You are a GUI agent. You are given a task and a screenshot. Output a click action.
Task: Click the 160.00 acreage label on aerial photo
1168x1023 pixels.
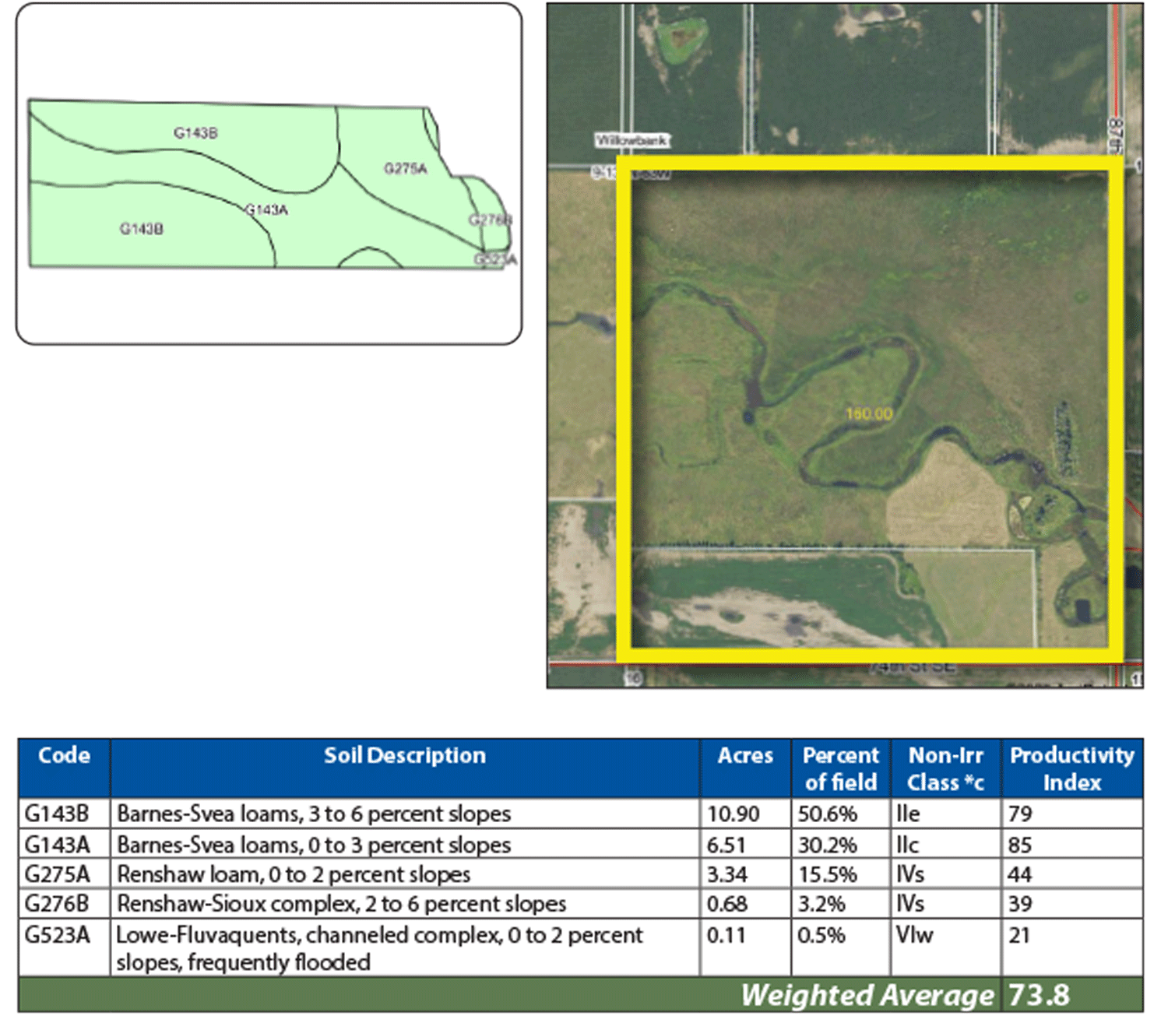(869, 413)
